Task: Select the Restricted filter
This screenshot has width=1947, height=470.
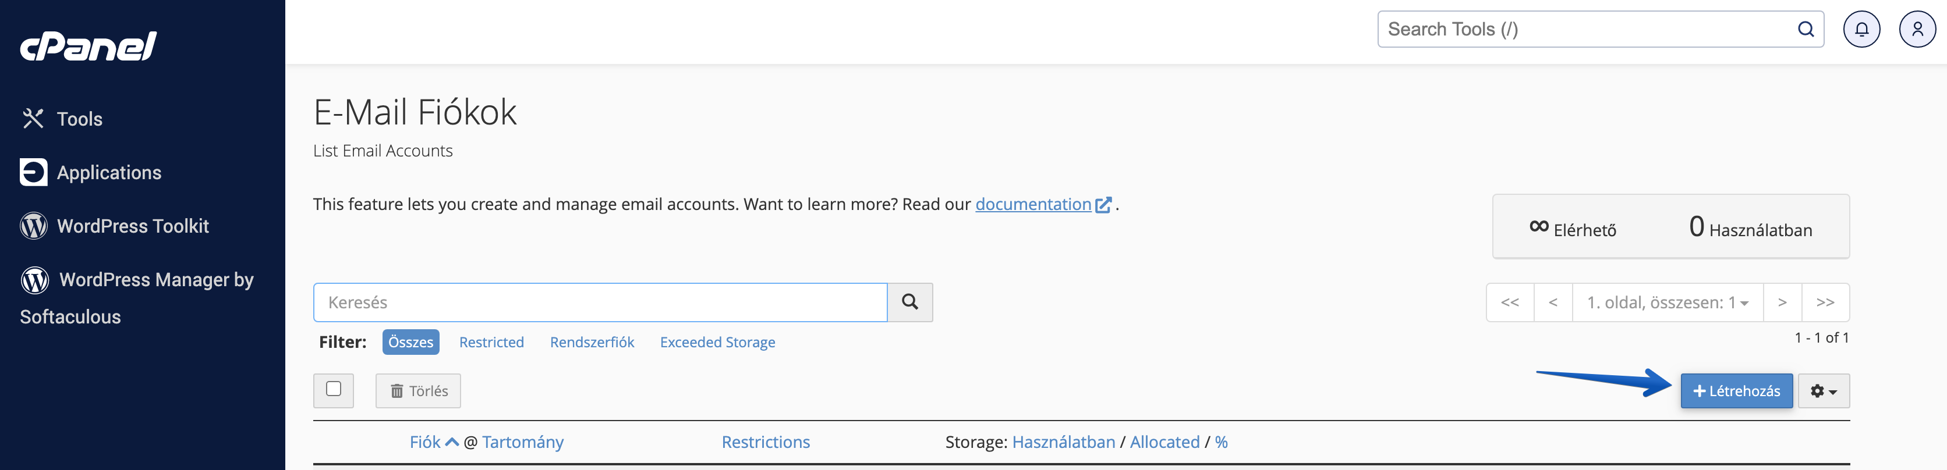Action: tap(491, 342)
